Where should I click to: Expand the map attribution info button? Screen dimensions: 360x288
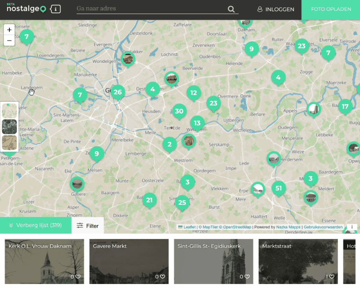point(351,227)
